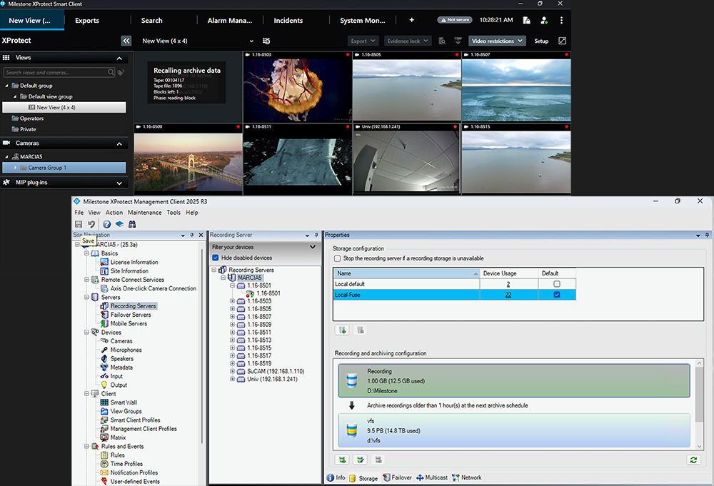Click the snapshot search icon beside Evidence lock

[442, 41]
